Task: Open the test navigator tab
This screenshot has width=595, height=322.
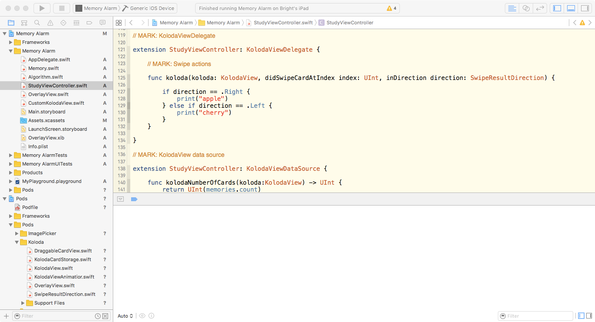Action: [x=63, y=23]
